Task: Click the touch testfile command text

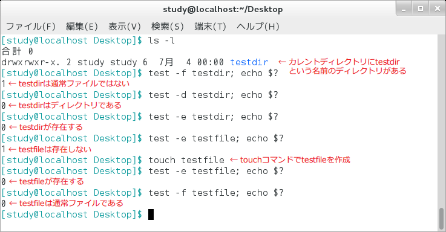Action: pyautogui.click(x=186, y=160)
